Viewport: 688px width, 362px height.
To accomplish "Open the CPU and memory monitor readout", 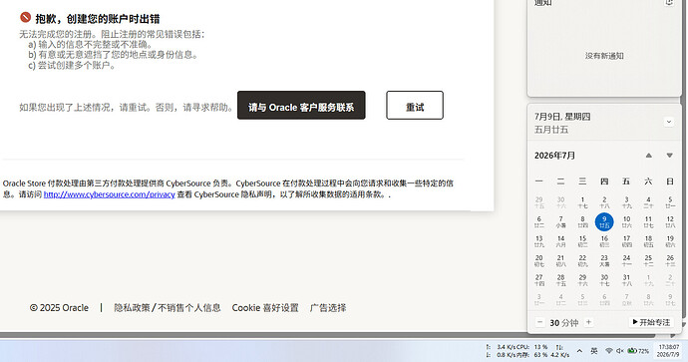I will pos(527,351).
